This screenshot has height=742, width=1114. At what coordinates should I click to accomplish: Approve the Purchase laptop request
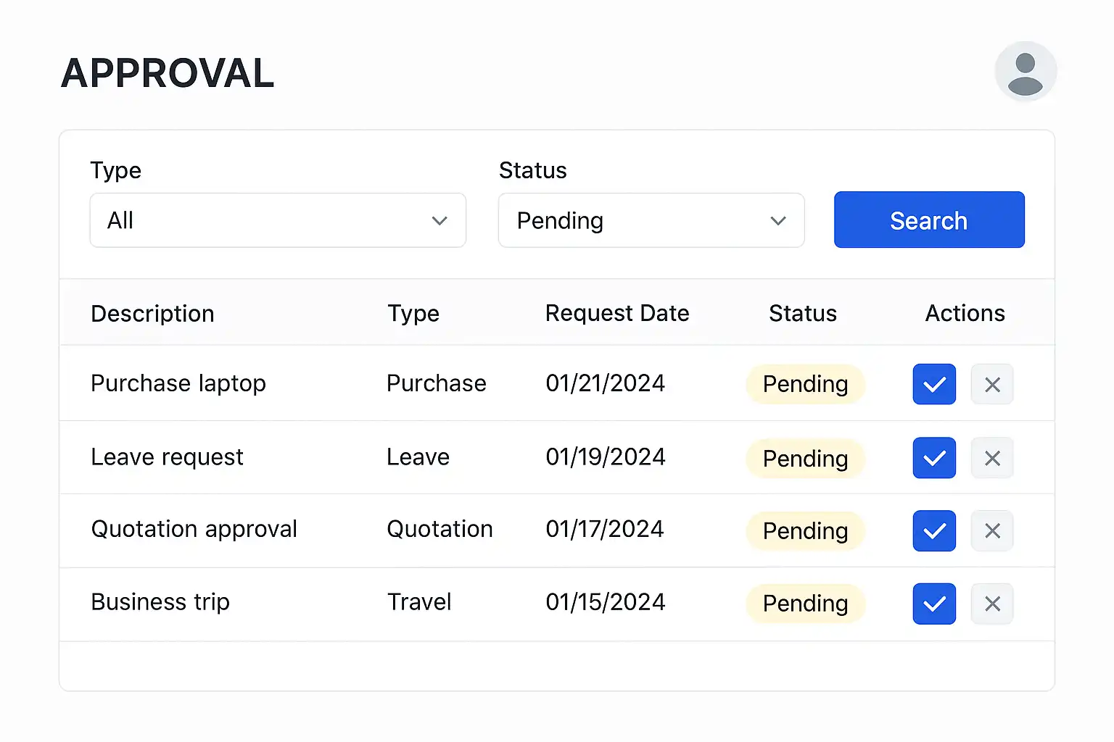pos(934,384)
